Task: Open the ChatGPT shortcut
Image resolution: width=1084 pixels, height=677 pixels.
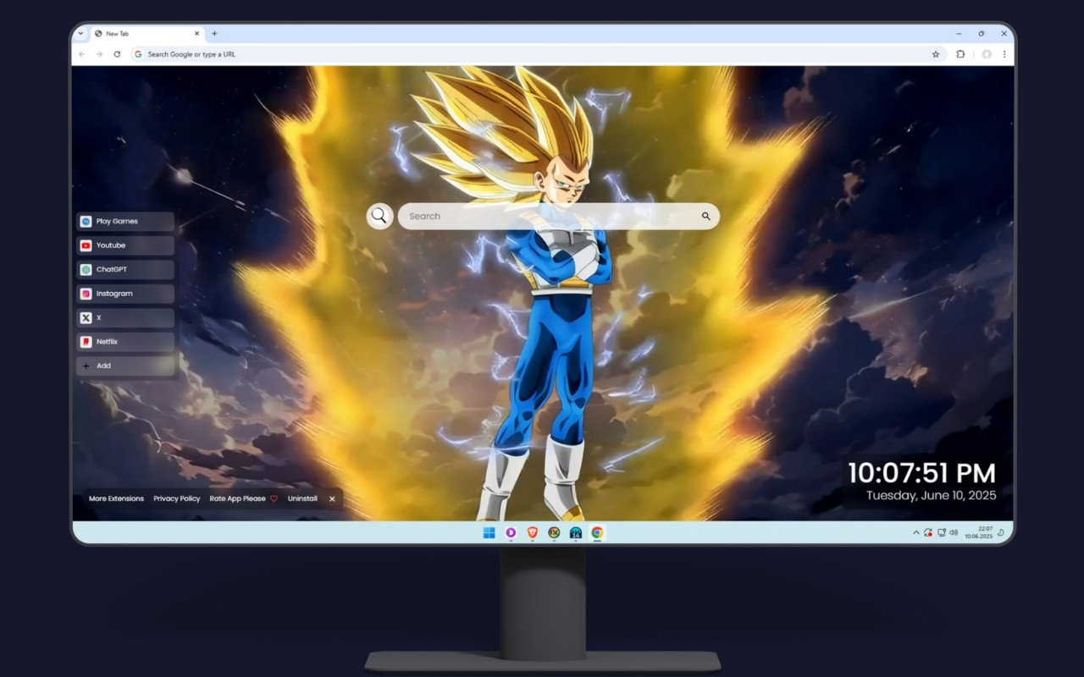Action: pos(125,269)
